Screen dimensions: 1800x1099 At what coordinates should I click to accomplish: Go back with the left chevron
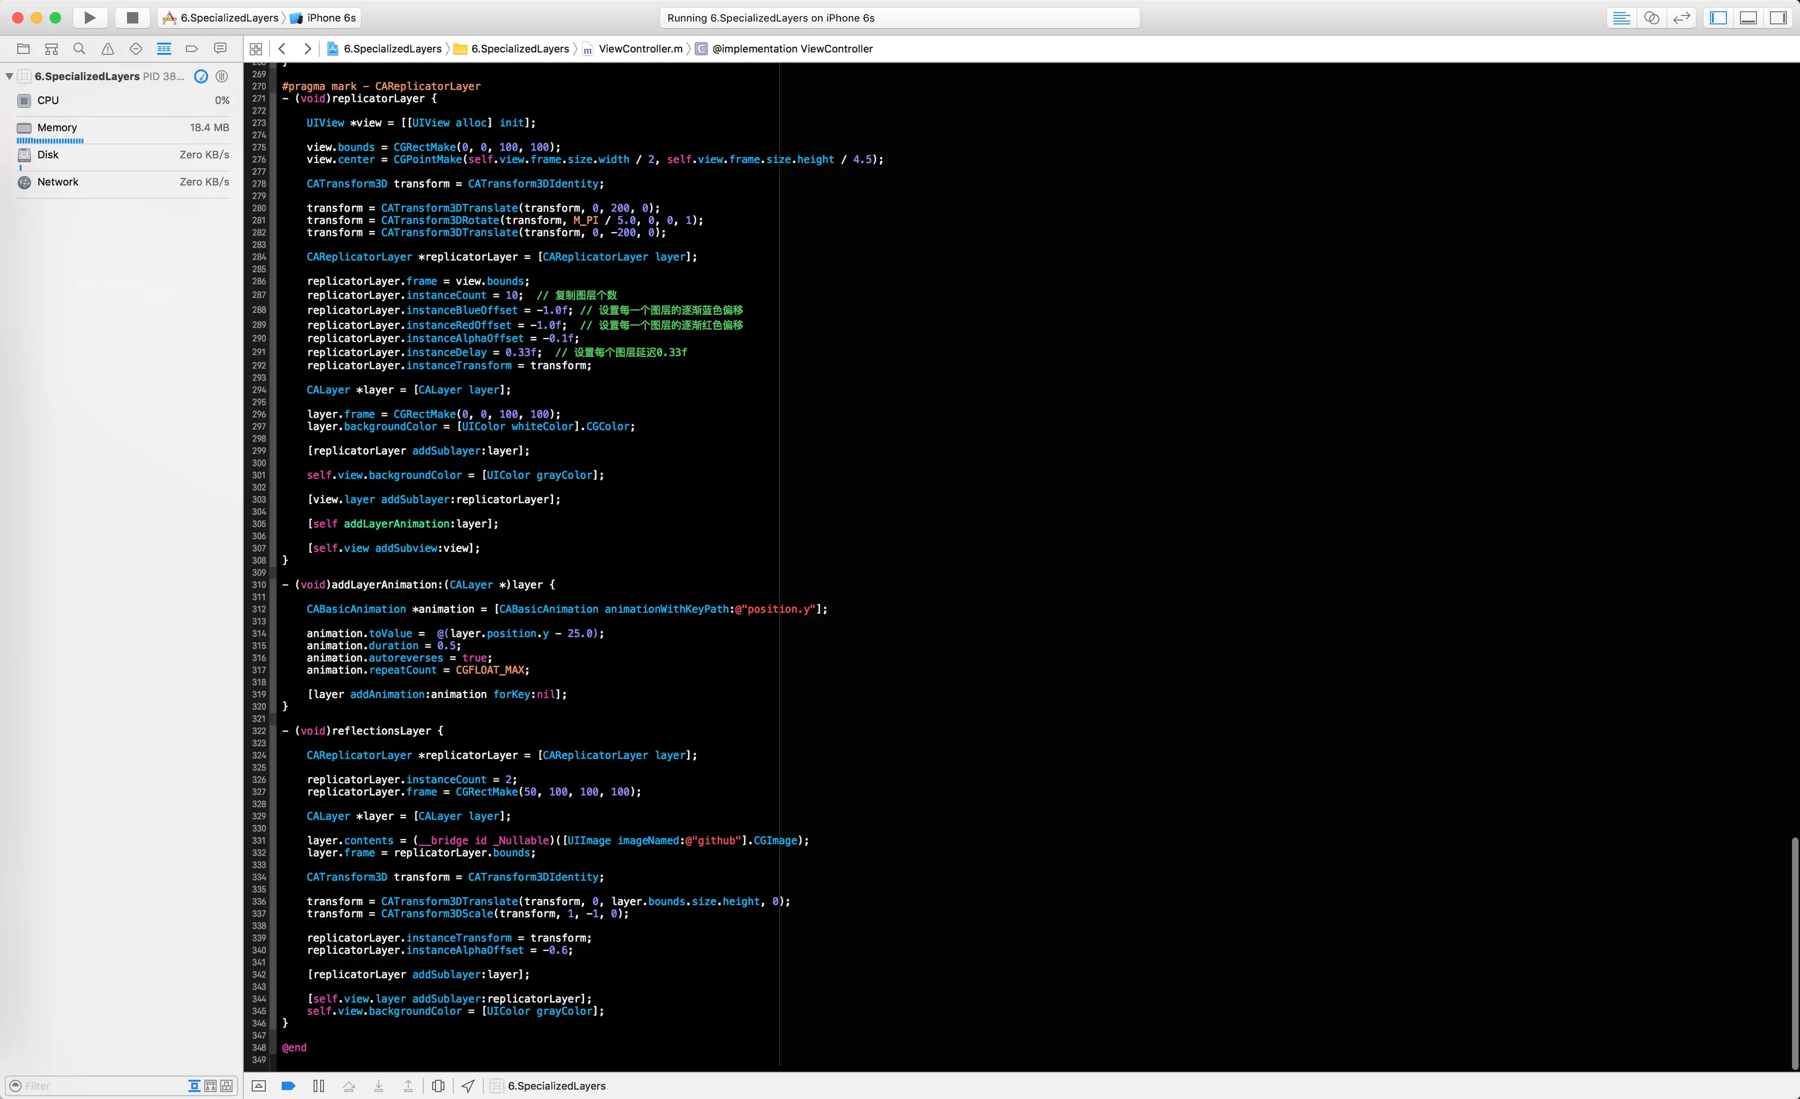(282, 49)
